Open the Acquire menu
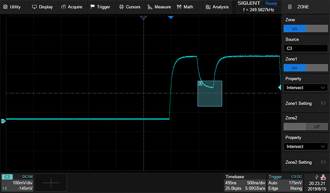The height and width of the screenshot is (193, 330). 72,7
